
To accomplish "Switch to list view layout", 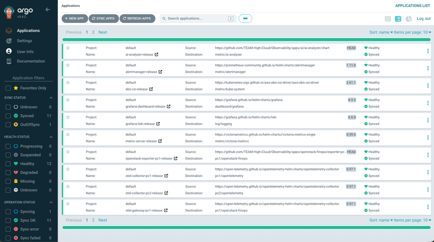I will click(x=398, y=19).
